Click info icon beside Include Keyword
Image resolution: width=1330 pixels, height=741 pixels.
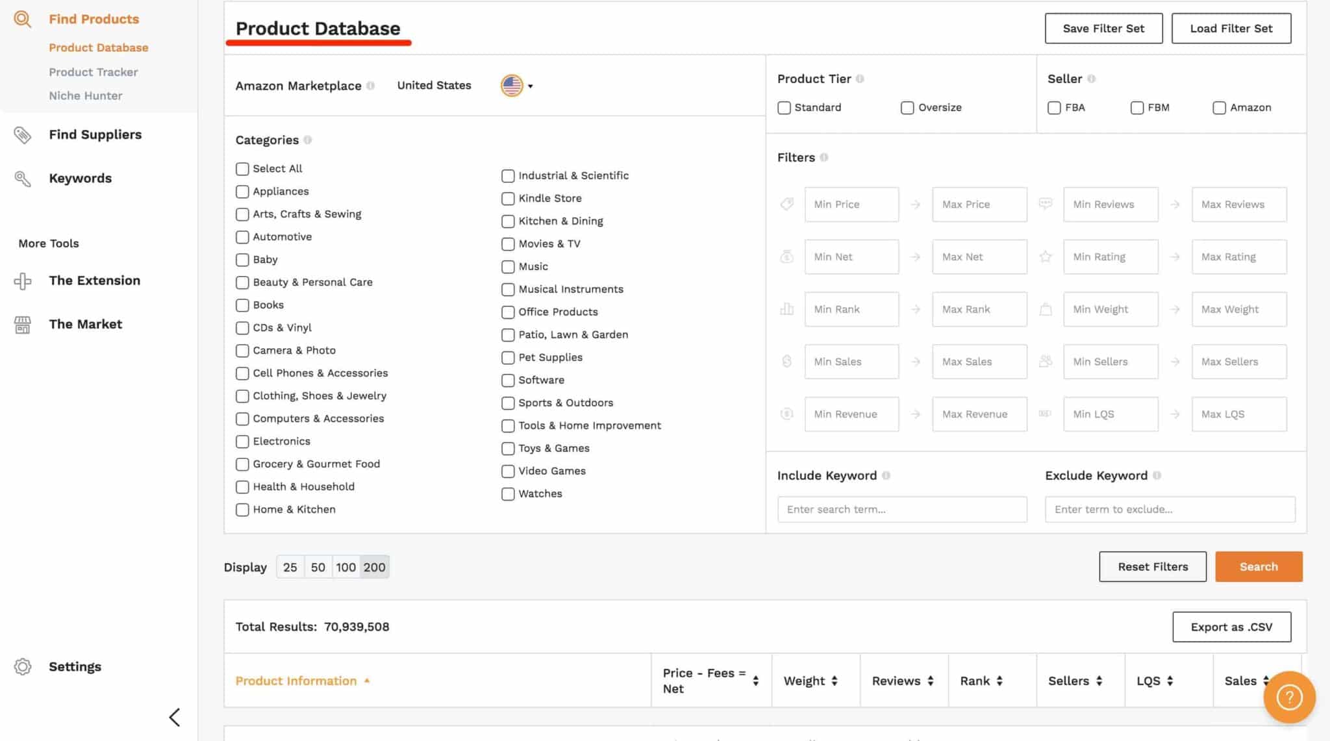coord(886,475)
